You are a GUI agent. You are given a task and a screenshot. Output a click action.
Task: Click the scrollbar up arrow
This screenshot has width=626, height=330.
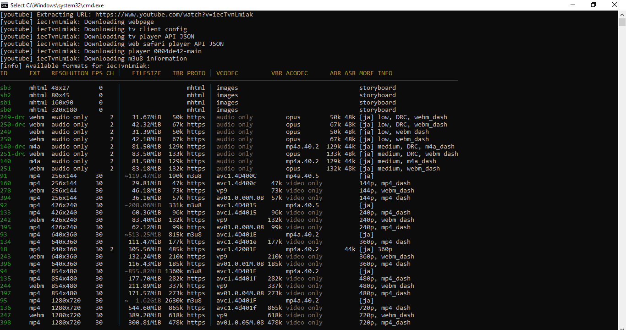tap(622, 14)
